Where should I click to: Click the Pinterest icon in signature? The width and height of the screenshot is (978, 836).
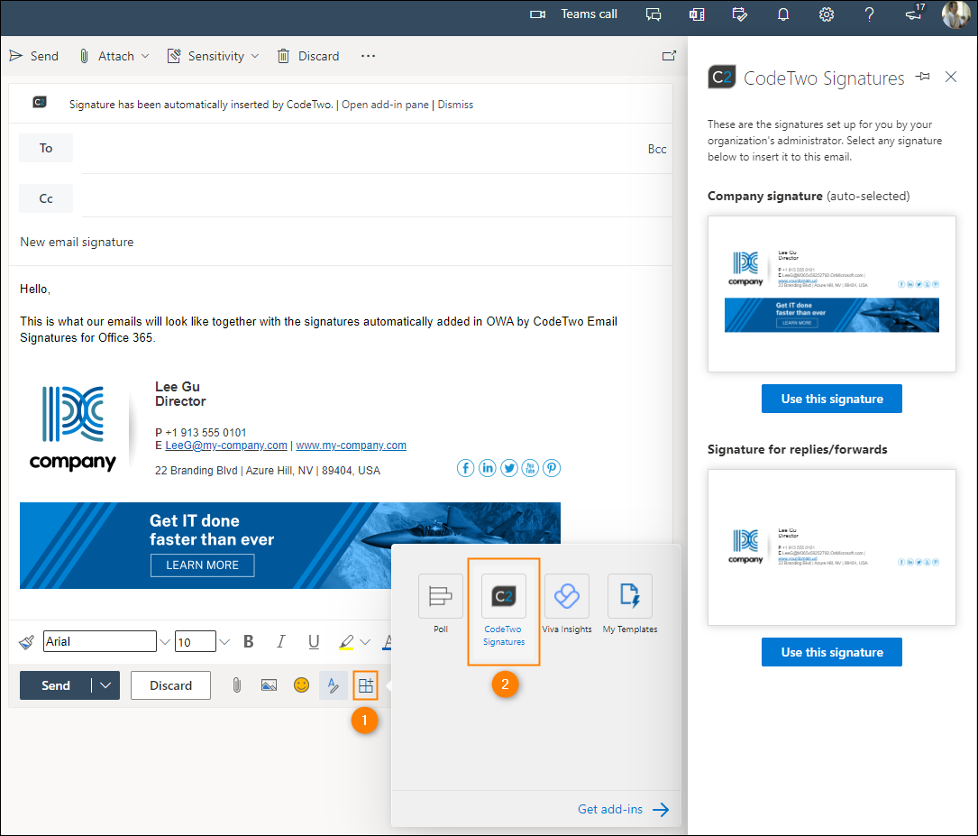pyautogui.click(x=552, y=468)
